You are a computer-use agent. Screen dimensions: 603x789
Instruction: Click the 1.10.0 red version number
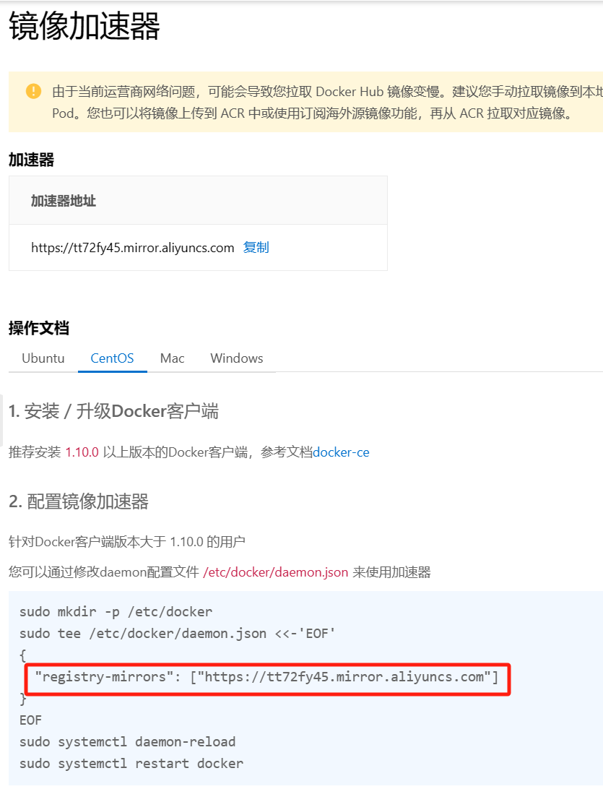(x=82, y=452)
